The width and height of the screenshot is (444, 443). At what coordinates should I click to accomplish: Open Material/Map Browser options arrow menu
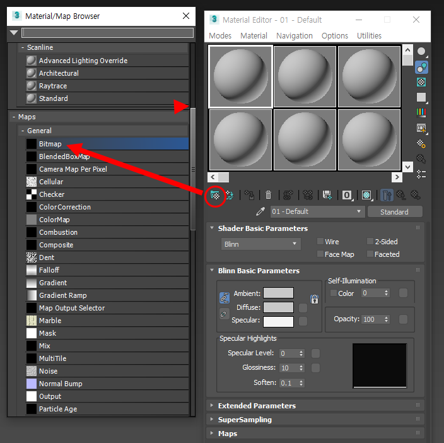pyautogui.click(x=14, y=33)
